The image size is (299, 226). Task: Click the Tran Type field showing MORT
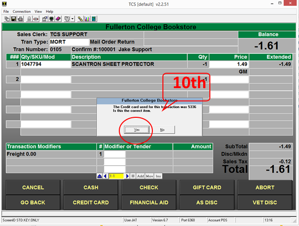[x=69, y=42]
